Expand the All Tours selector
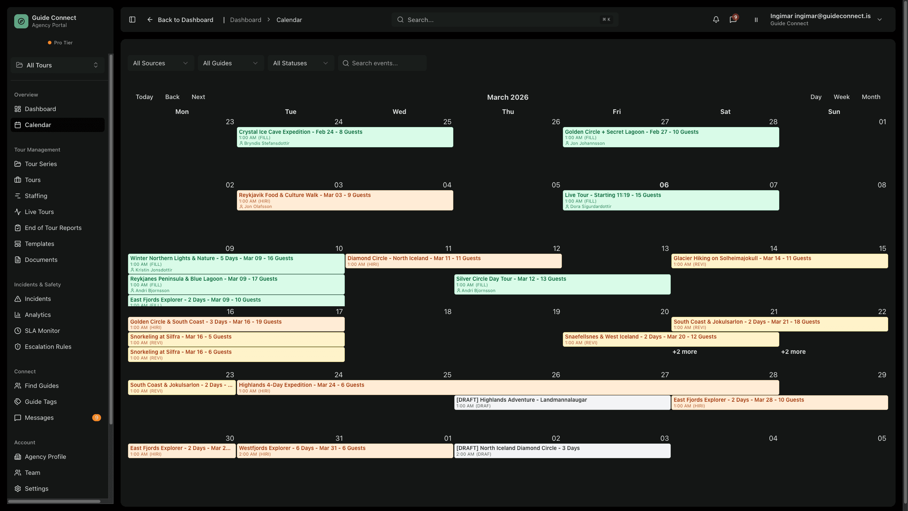The height and width of the screenshot is (511, 908). [57, 65]
